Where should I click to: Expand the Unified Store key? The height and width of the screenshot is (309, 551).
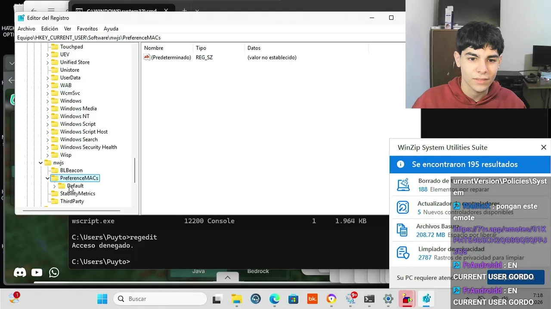coord(47,62)
